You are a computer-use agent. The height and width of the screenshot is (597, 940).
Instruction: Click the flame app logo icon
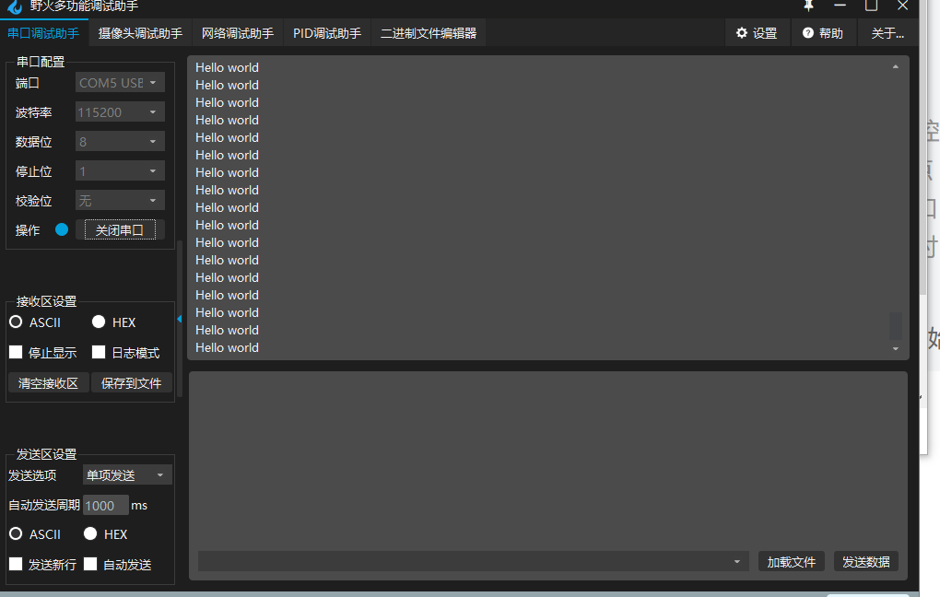point(14,6)
